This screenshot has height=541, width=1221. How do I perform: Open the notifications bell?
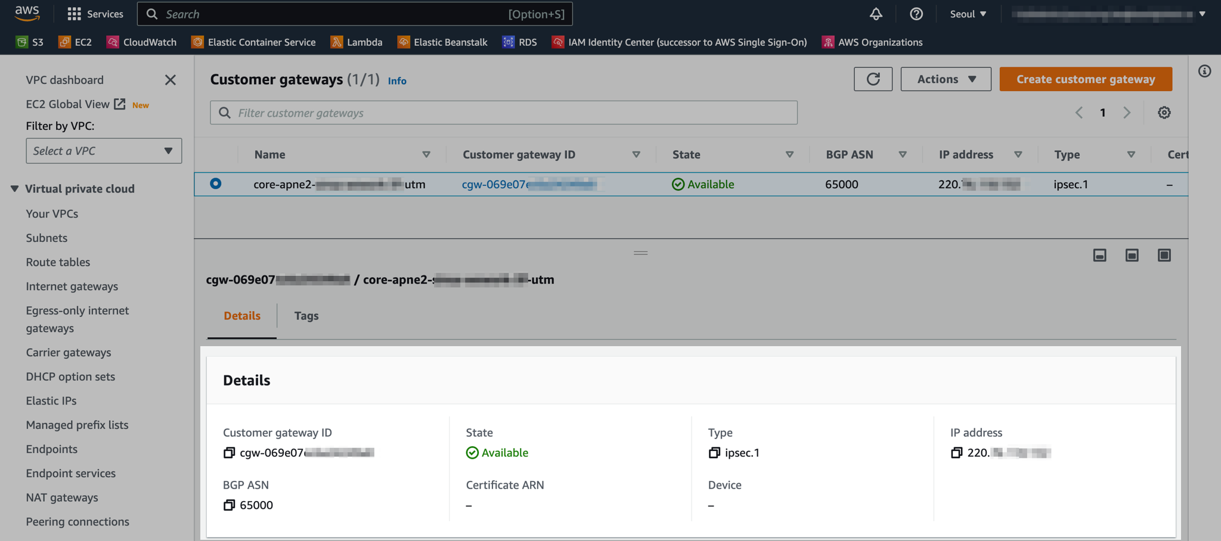click(x=875, y=14)
